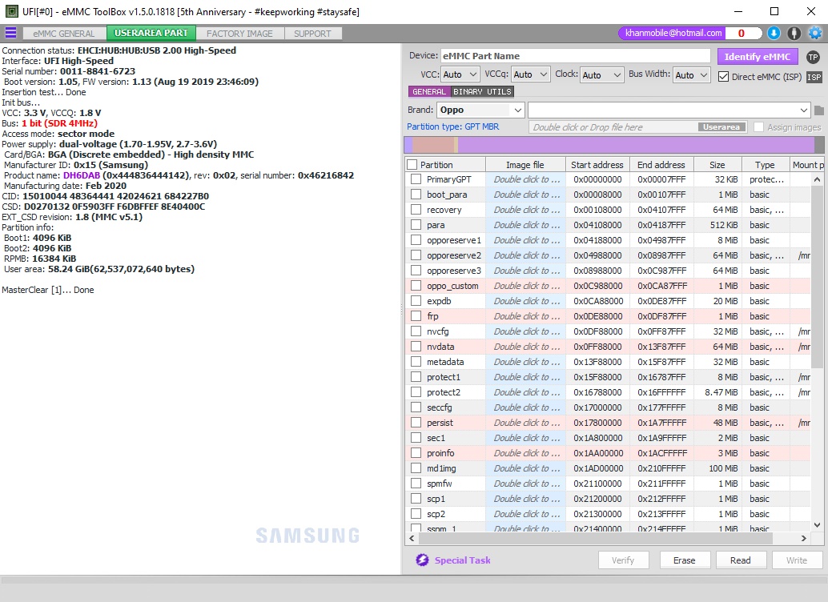828x602 pixels.
Task: Click the Read button
Action: click(741, 560)
